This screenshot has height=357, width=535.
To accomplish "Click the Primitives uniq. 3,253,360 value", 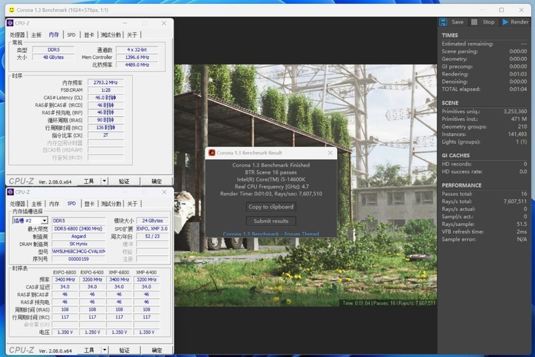I will click(x=515, y=112).
